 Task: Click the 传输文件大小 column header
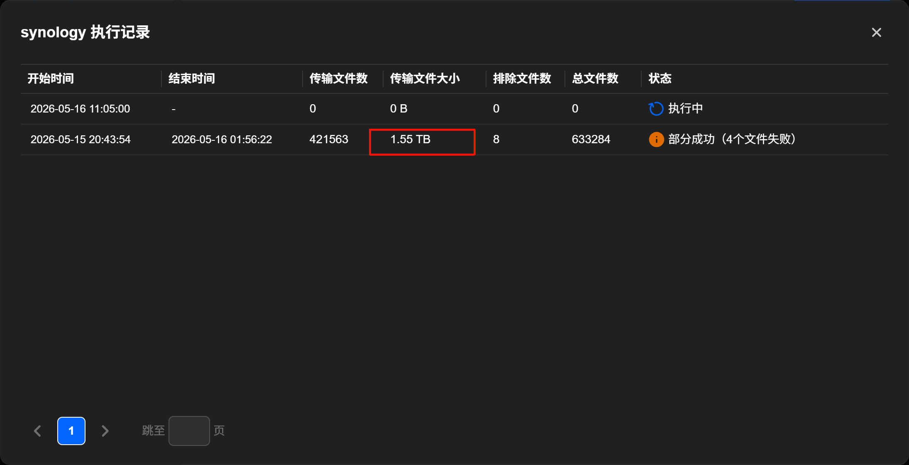pos(425,78)
